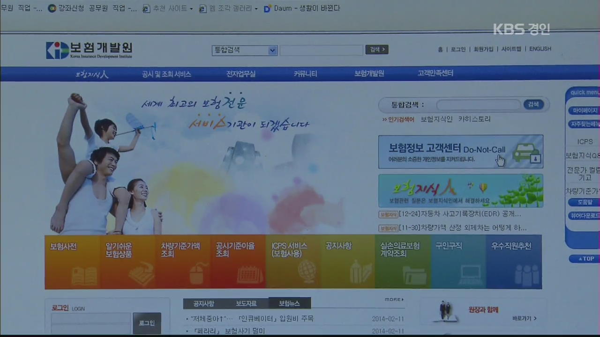Open ICPS in quick menu
Screen dimensions: 600x337
[585, 142]
